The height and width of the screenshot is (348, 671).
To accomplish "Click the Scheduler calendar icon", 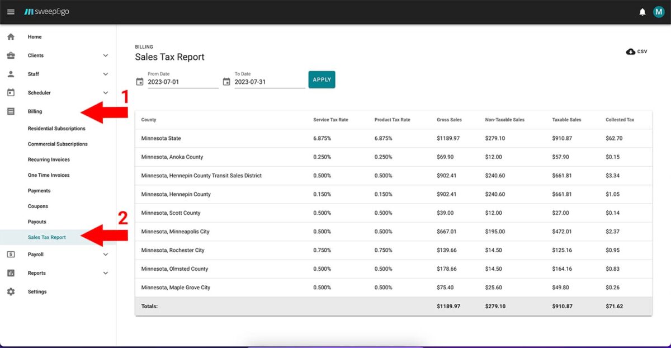I will click(11, 92).
